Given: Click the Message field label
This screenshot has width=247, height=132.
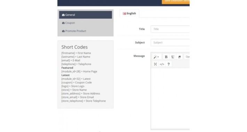Looking at the screenshot, I should 139,56.
